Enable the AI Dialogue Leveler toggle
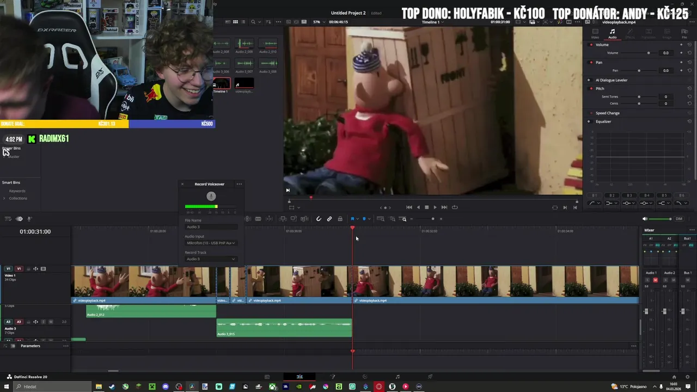697x392 pixels. tap(589, 80)
